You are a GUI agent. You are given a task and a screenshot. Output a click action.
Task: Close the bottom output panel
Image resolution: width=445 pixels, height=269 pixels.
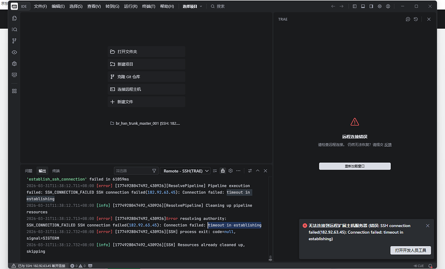tap(266, 171)
